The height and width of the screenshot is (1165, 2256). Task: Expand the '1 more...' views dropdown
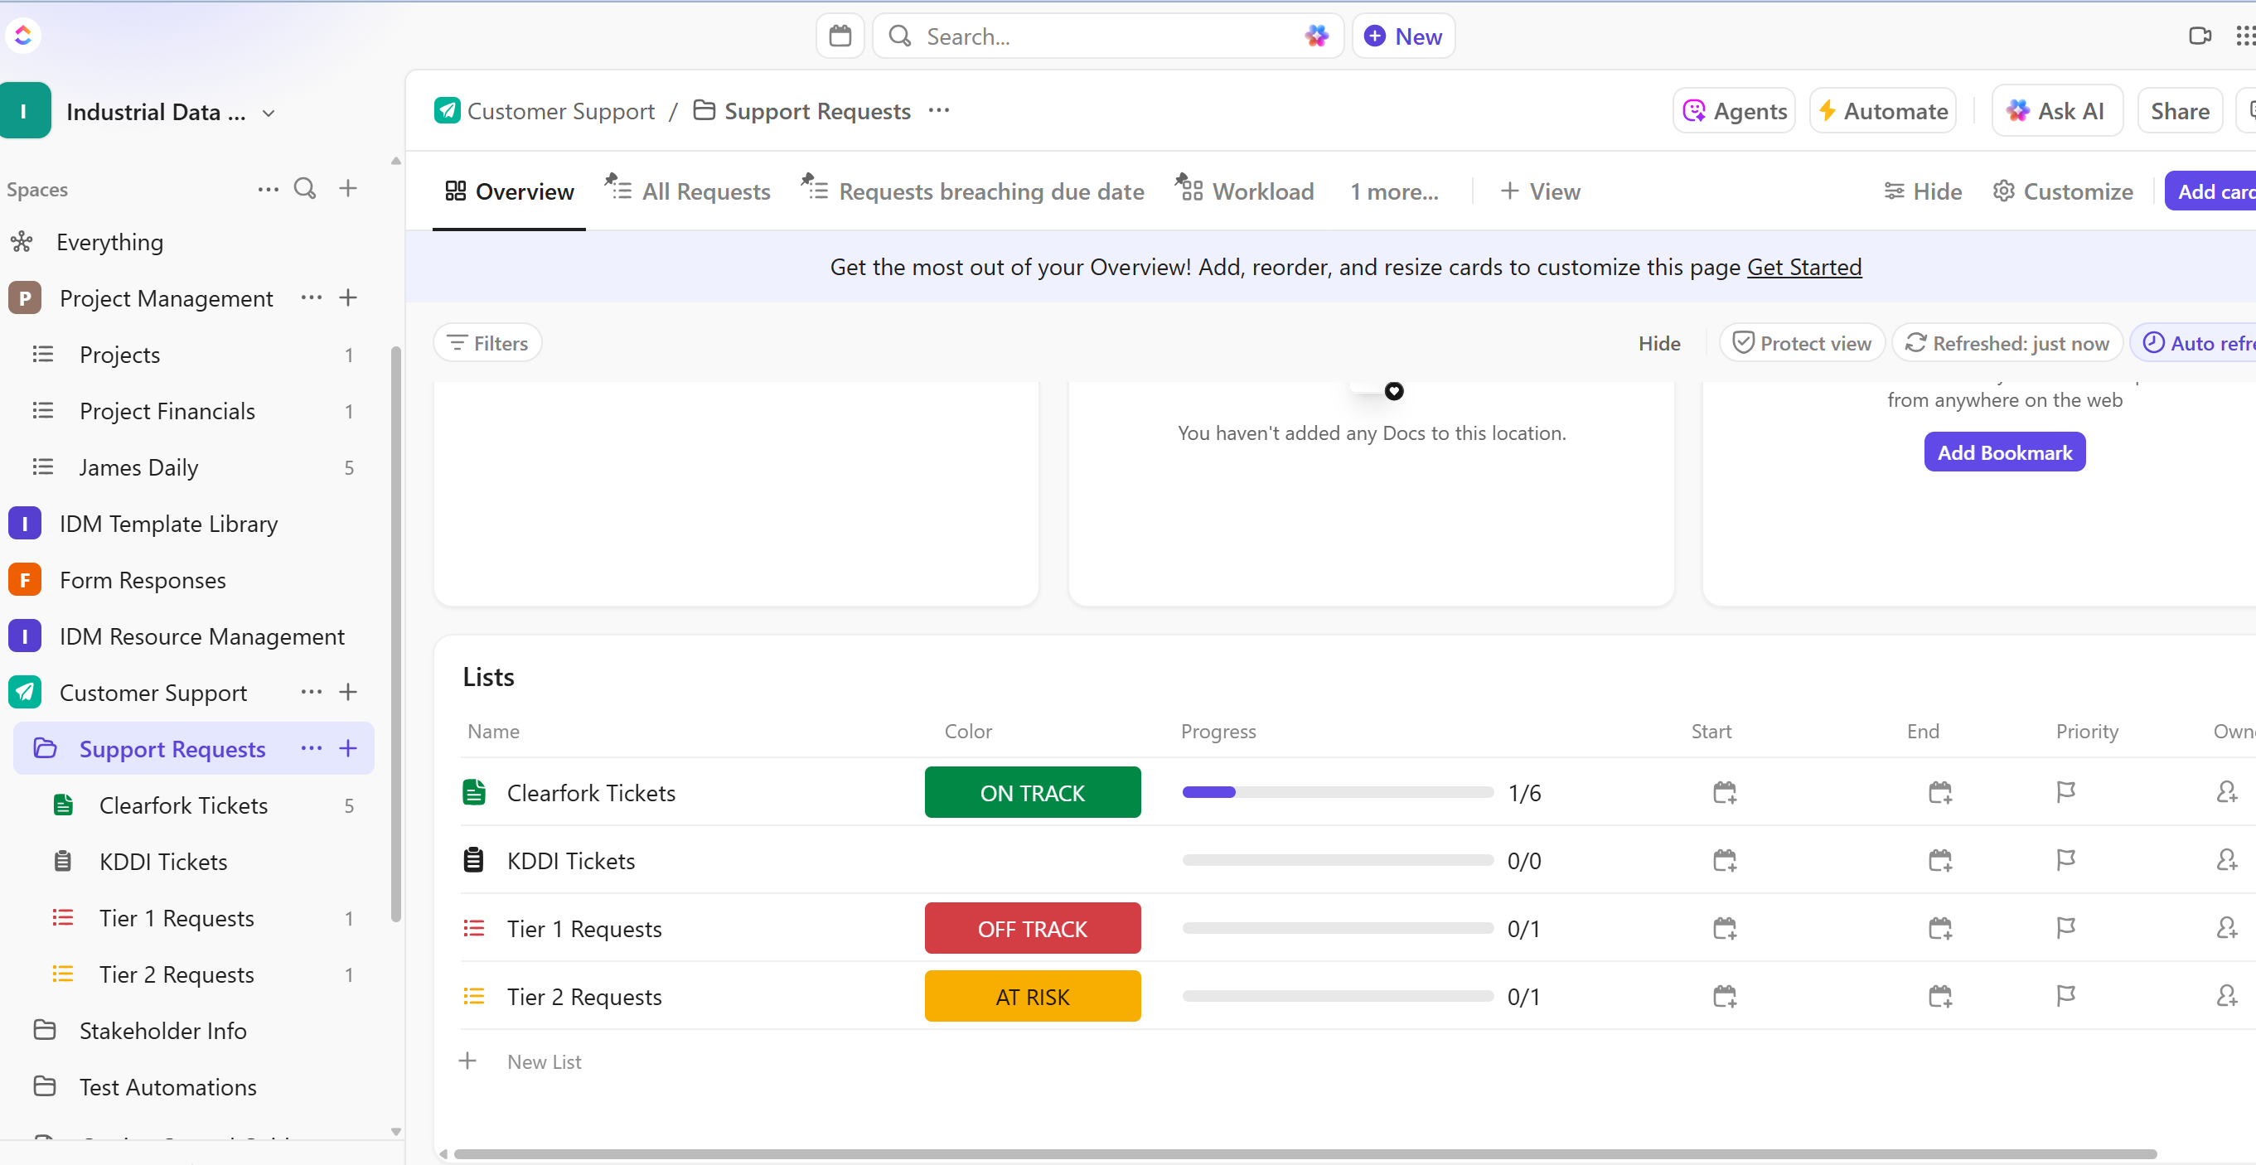click(1392, 191)
